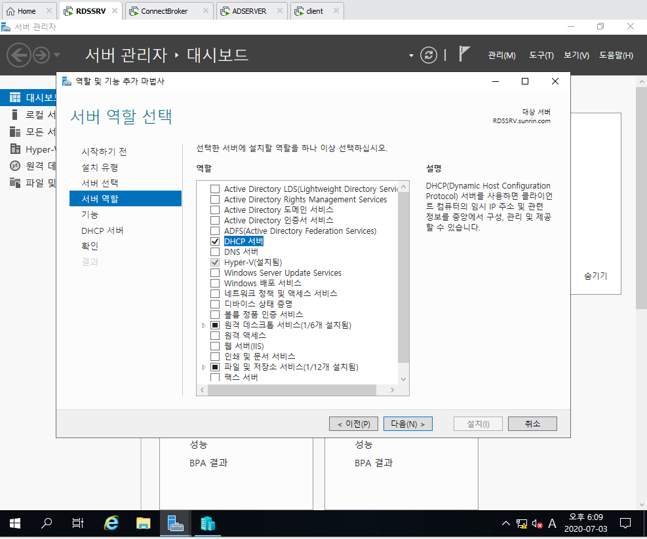
Task: Check Active Directory 인증서 서비스 role
Action: [215, 220]
